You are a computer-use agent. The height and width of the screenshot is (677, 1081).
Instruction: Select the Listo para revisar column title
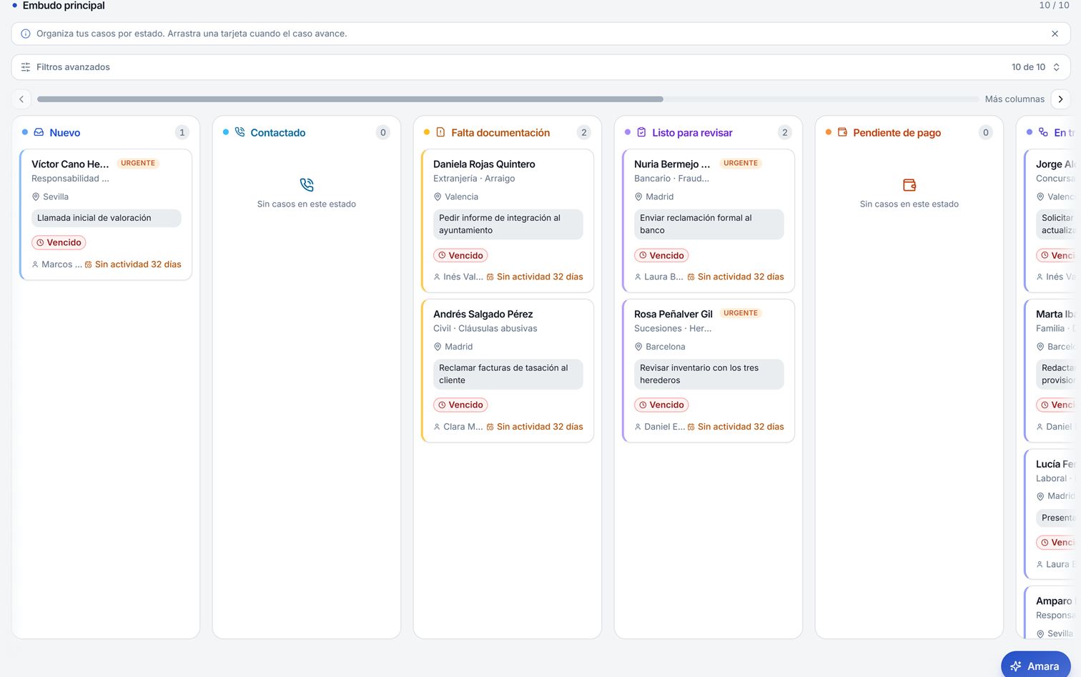[x=692, y=133]
